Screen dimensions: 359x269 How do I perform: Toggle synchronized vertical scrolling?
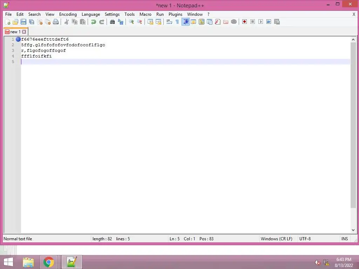point(150,22)
